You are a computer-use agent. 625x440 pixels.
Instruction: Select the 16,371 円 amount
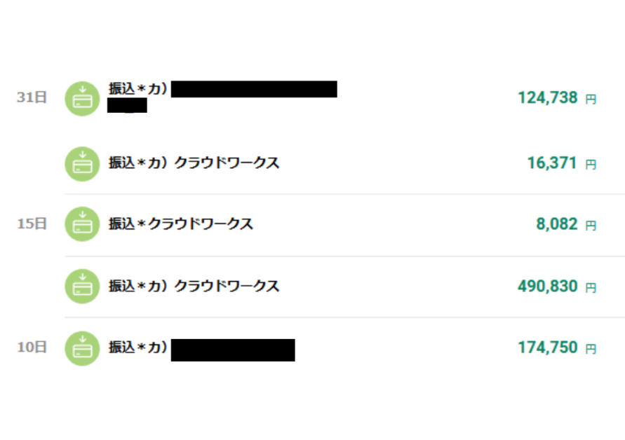[552, 164]
